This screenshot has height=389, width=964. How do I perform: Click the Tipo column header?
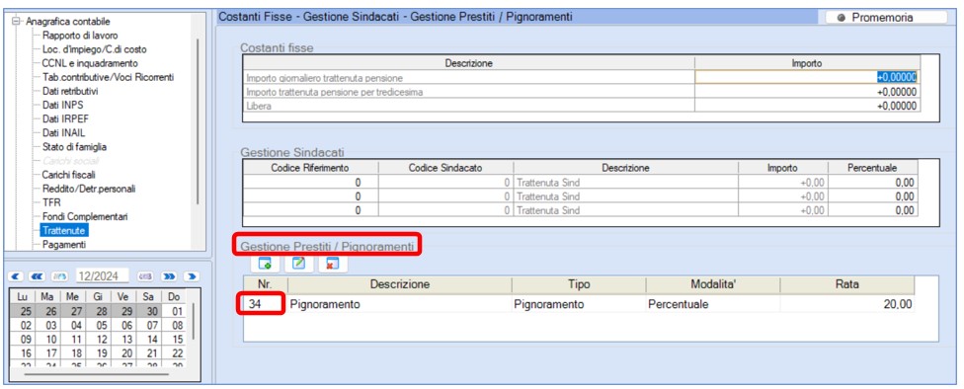pyautogui.click(x=579, y=284)
